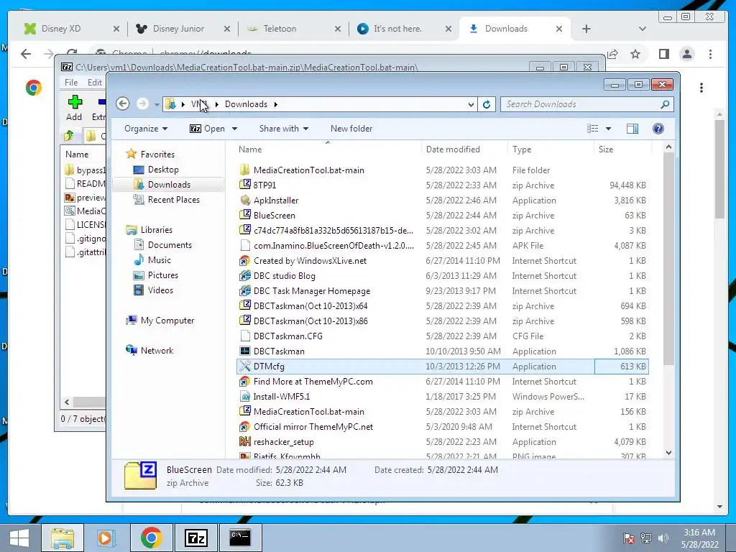Open the File menu in 7-Zip
Image resolution: width=736 pixels, height=552 pixels.
(71, 82)
